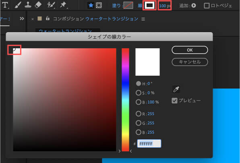Select the G green radio button
Image resolution: width=240 pixels, height=163 pixels.
click(139, 123)
